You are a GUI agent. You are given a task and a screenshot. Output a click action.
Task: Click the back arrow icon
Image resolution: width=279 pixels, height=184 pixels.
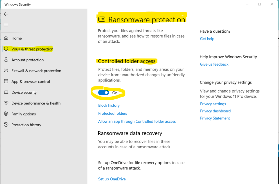tap(6, 14)
